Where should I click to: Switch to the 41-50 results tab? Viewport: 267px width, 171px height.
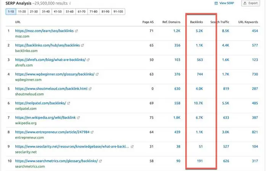(58, 11)
